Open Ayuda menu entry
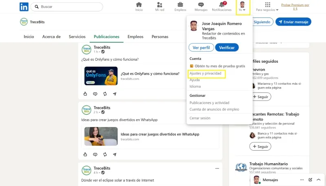This screenshot has width=326, height=186. 195,80
